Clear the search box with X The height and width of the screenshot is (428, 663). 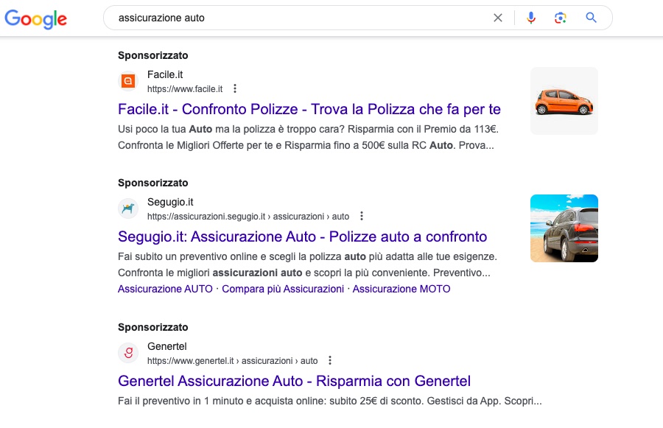point(498,18)
